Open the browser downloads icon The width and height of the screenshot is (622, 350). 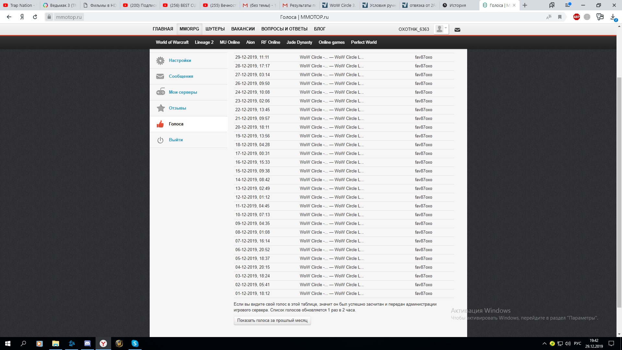point(613,17)
